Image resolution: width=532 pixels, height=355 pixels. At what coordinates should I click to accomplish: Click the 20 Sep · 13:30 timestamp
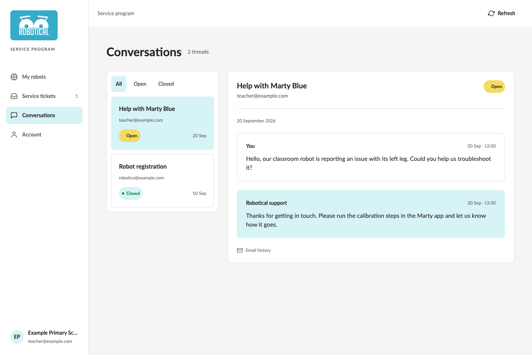pos(481,203)
